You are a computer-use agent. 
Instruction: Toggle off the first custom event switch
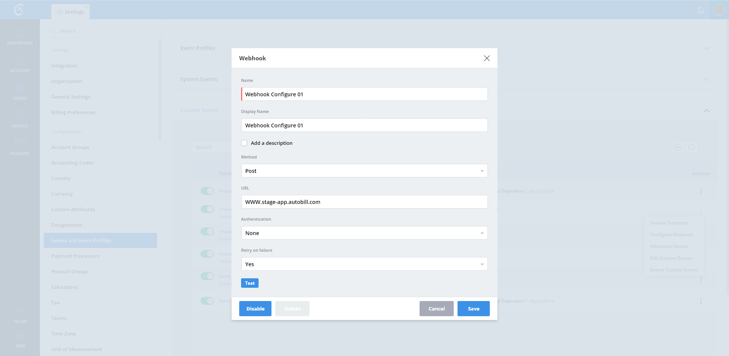click(207, 191)
